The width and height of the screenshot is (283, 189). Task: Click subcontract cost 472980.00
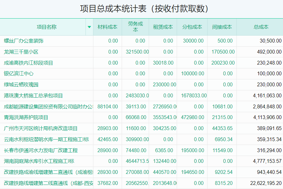[192, 117]
